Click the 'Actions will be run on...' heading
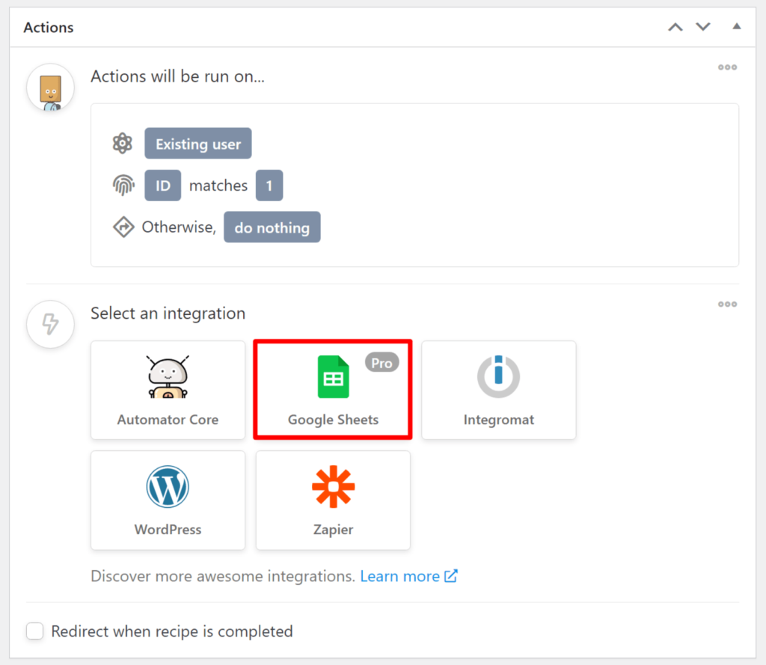The width and height of the screenshot is (766, 665). [x=177, y=76]
